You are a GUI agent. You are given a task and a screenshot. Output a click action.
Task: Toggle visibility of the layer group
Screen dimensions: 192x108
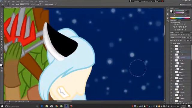pos(171,43)
